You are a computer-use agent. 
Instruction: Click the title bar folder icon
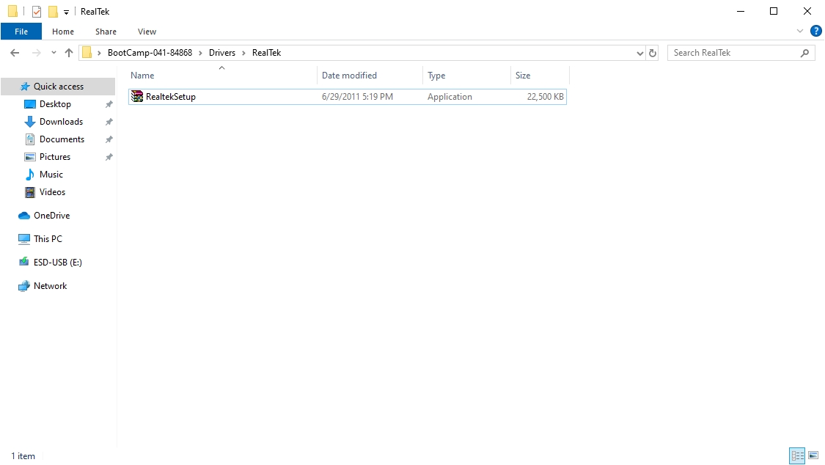(x=12, y=11)
